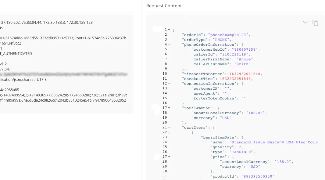Image resolution: width=325 pixels, height=180 pixels.
Task: Select the callerId value 3105236119
Action: [234, 54]
